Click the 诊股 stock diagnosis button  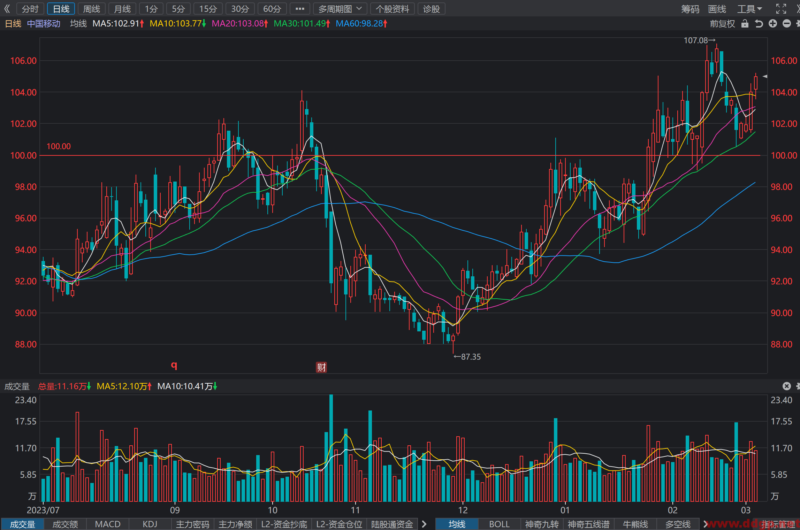[432, 9]
